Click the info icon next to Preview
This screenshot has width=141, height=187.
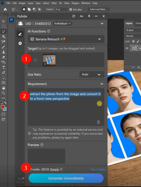42,145
